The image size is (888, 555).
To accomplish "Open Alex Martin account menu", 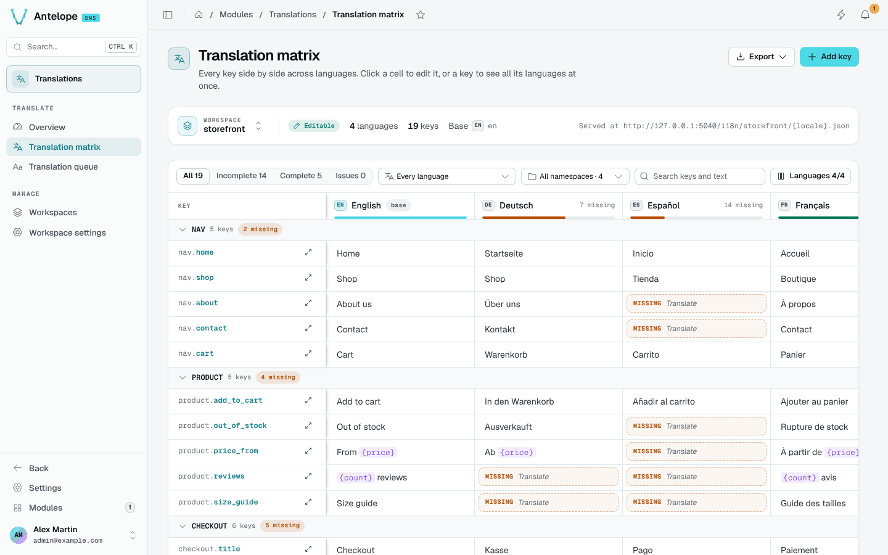I will tap(73, 535).
